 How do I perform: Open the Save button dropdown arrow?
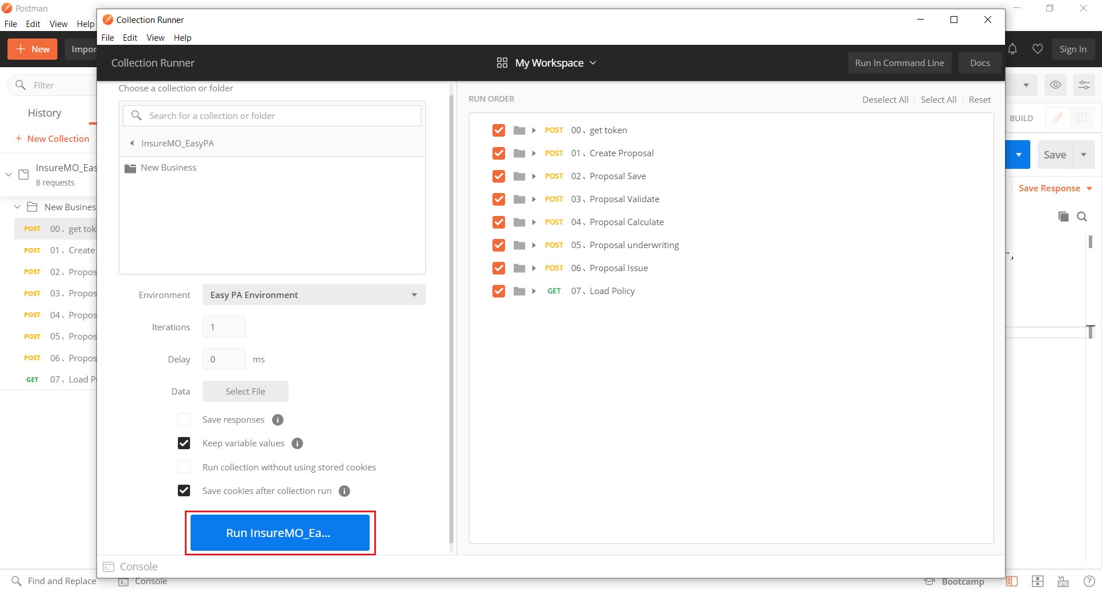click(x=1084, y=154)
